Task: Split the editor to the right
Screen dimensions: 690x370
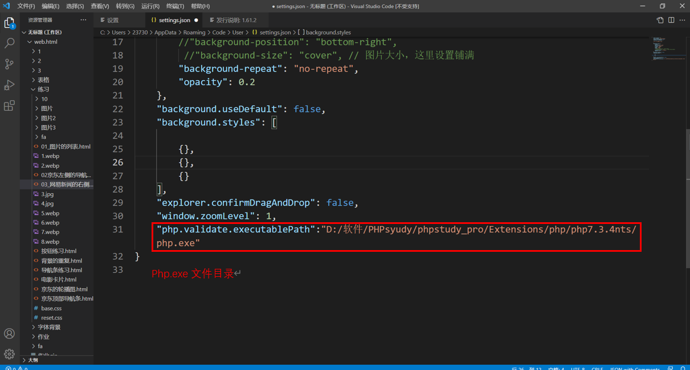Action: click(x=671, y=20)
